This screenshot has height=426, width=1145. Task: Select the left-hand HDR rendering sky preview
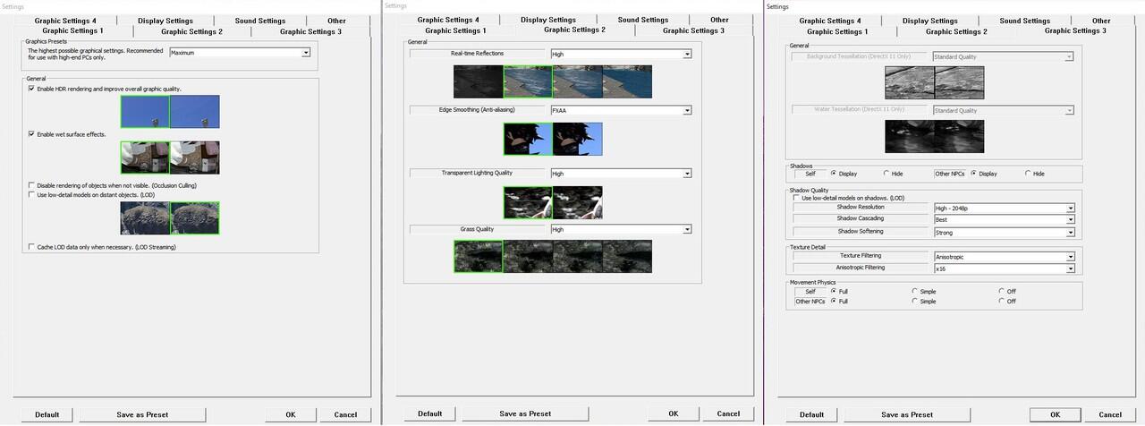[x=145, y=112]
